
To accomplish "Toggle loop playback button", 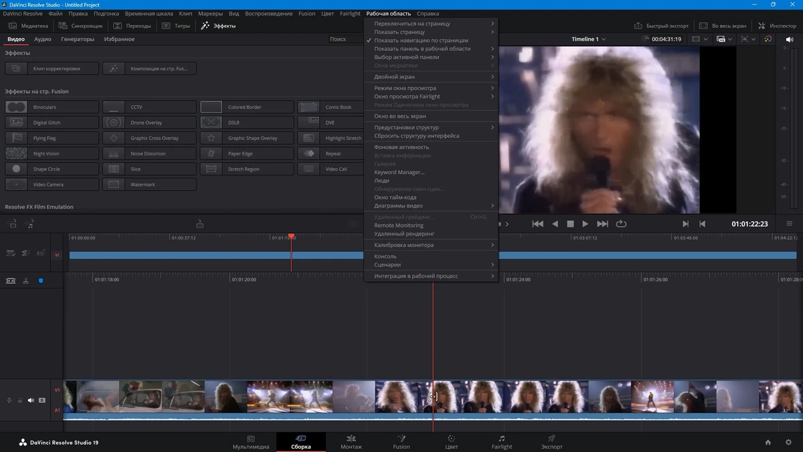I will coord(621,224).
